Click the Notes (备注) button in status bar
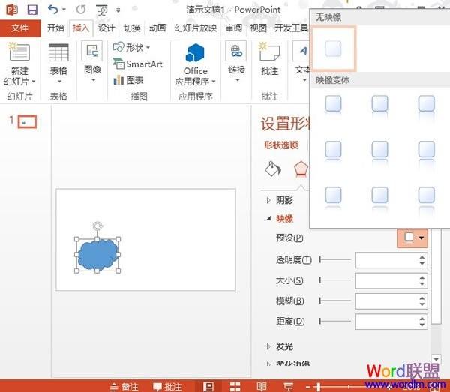The image size is (450, 392). tap(124, 387)
